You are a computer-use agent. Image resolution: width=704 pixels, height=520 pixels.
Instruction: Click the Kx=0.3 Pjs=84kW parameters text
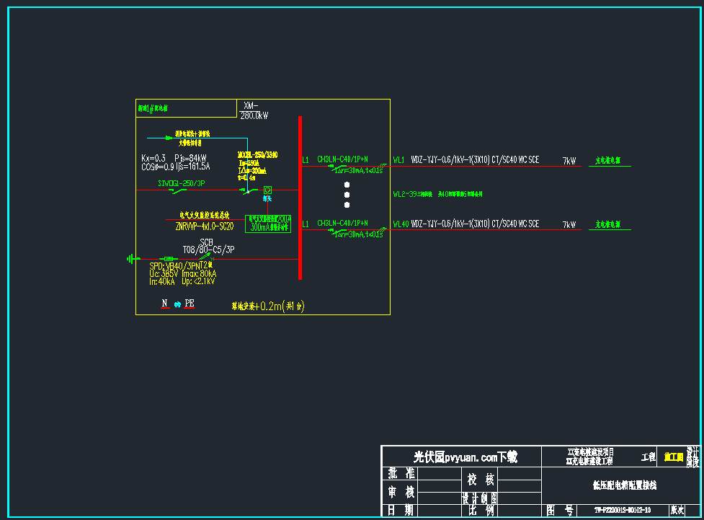174,158
